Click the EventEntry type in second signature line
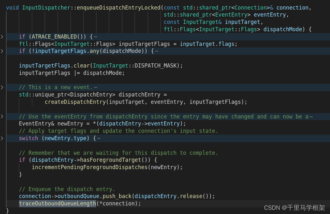 coord(231,15)
